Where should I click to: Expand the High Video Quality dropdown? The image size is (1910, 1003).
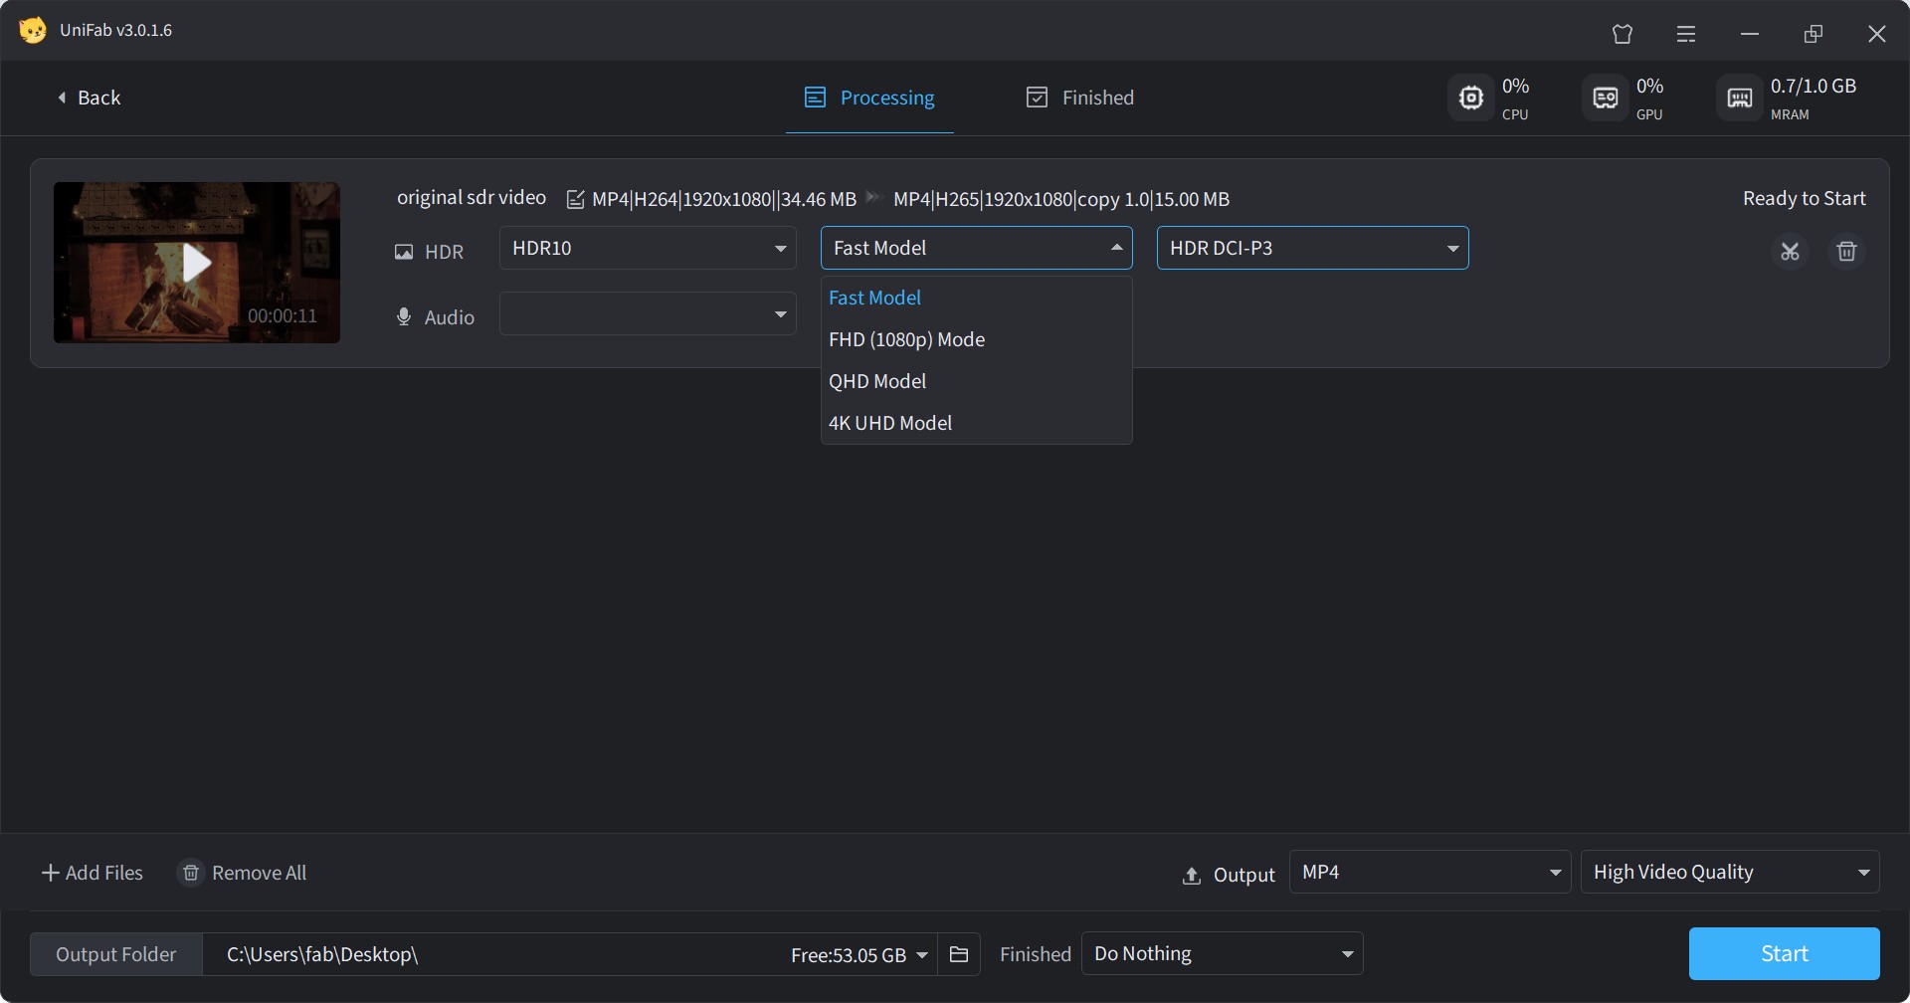[x=1729, y=873]
